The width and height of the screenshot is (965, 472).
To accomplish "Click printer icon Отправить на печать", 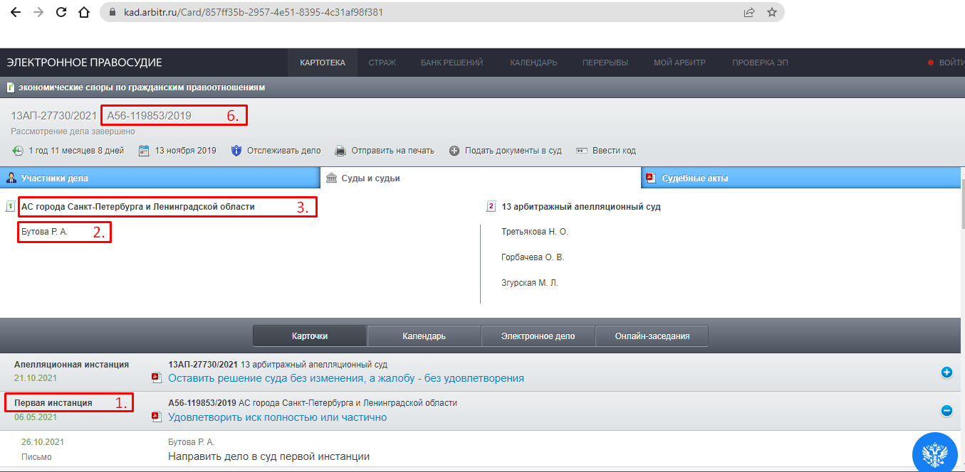I will click(340, 151).
